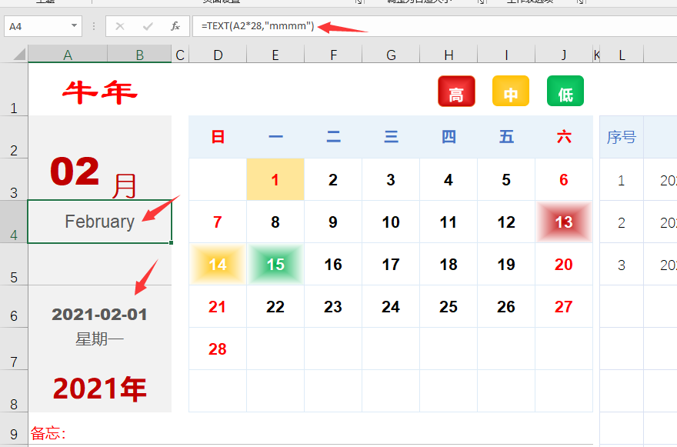Click calendar day 28
This screenshot has width=677, height=447.
click(x=218, y=349)
